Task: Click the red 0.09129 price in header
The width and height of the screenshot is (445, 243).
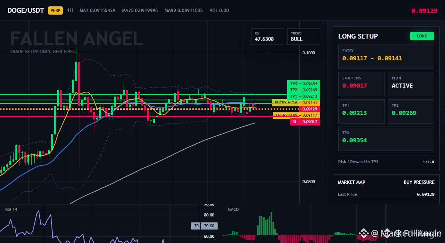Action: click(x=424, y=11)
